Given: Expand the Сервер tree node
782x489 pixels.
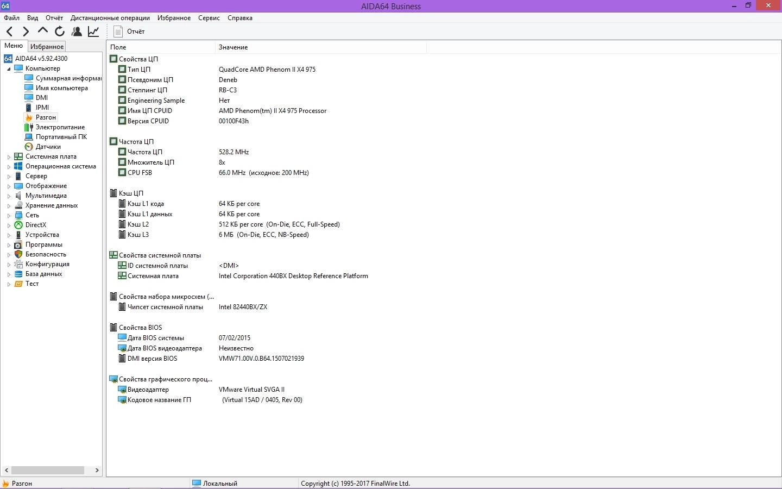Looking at the screenshot, I should click(x=9, y=177).
